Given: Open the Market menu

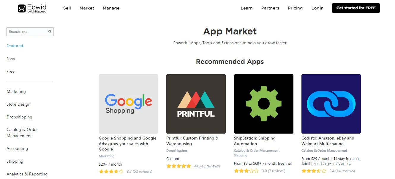Looking at the screenshot, I should [x=87, y=8].
